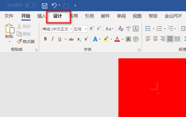
Task: Toggle Bold formatting
Action: coord(45,39)
